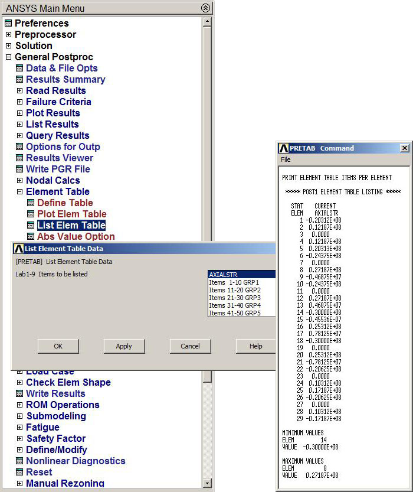
Task: Click main menu scrollbar down arrow
Action: click(x=207, y=483)
